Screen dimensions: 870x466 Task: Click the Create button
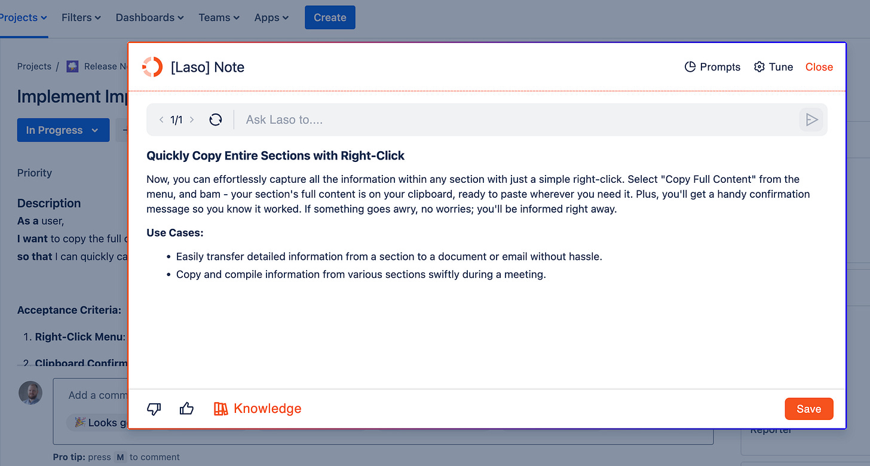pyautogui.click(x=330, y=17)
